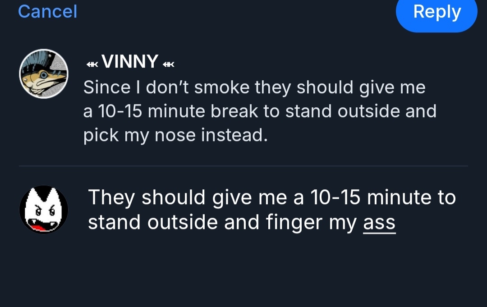Tap Cancel to discard the reply
Image resolution: width=487 pixels, height=307 pixels.
tap(47, 12)
